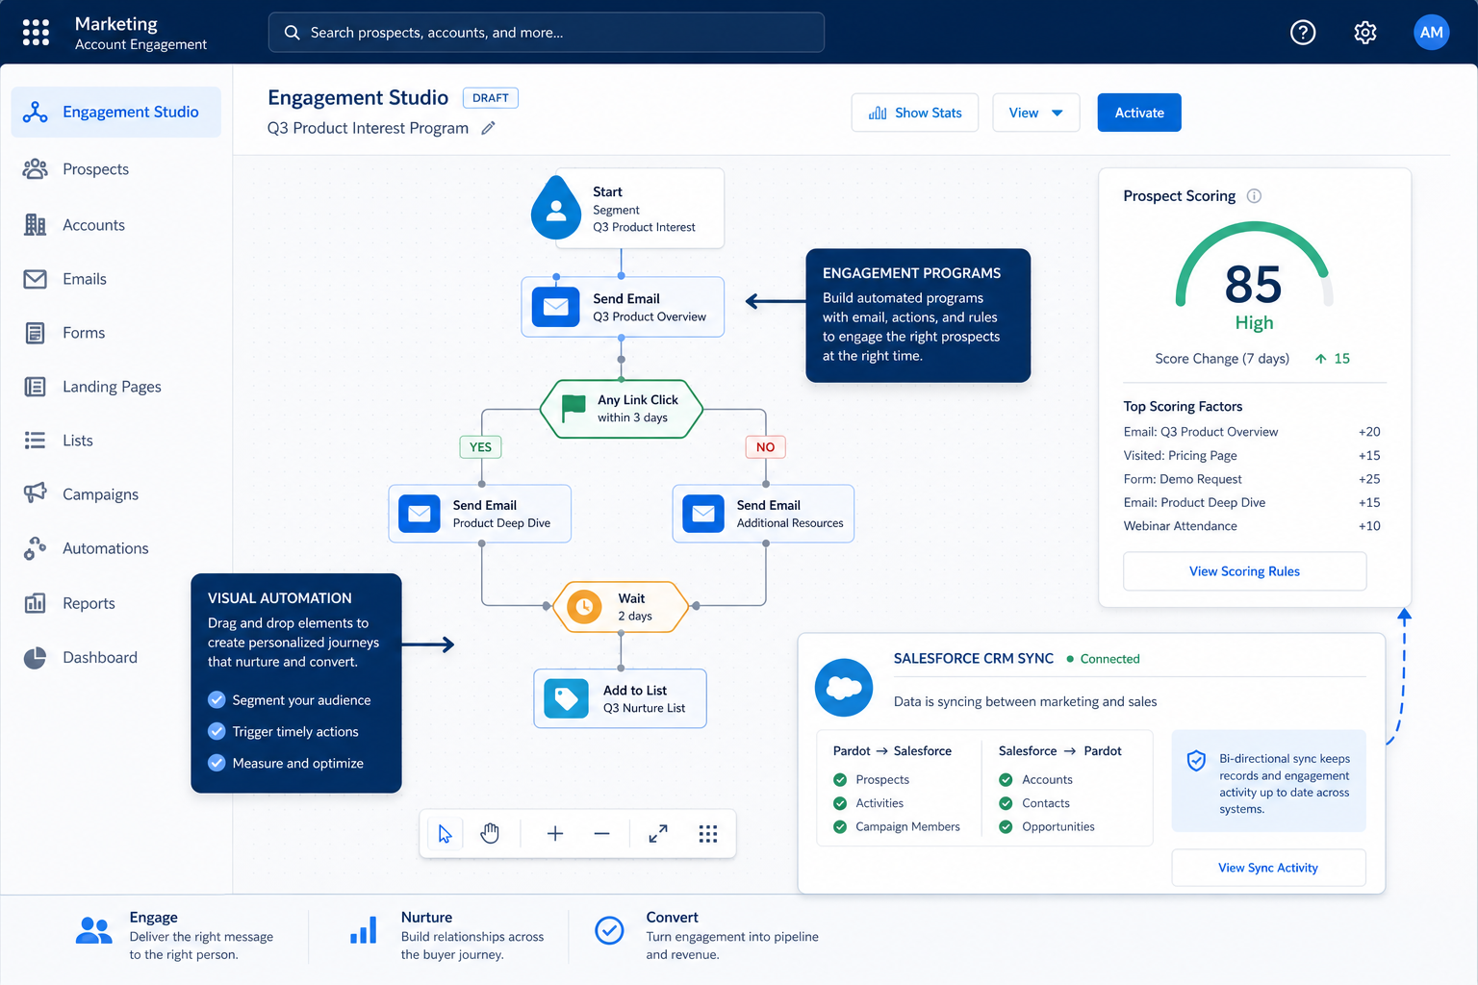Toggle the Segment your audience check
Viewport: 1478px width, 985px height.
(217, 699)
